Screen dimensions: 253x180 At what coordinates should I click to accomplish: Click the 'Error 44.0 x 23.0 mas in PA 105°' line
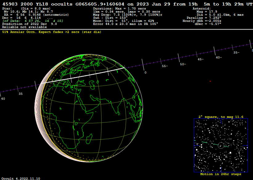(126, 24)
